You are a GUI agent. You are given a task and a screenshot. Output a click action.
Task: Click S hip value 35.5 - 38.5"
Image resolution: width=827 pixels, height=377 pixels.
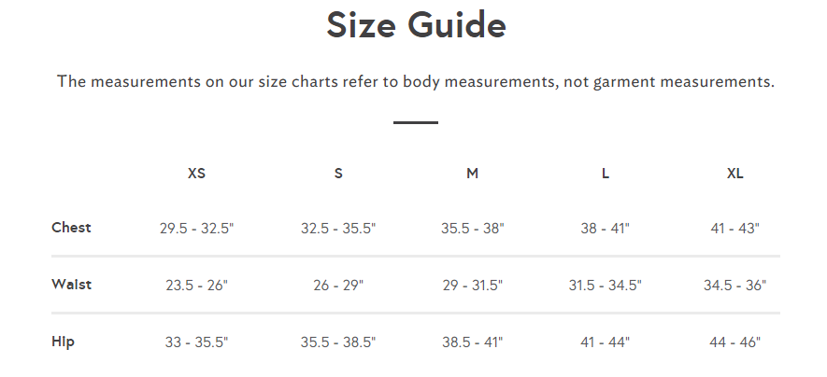tap(338, 342)
